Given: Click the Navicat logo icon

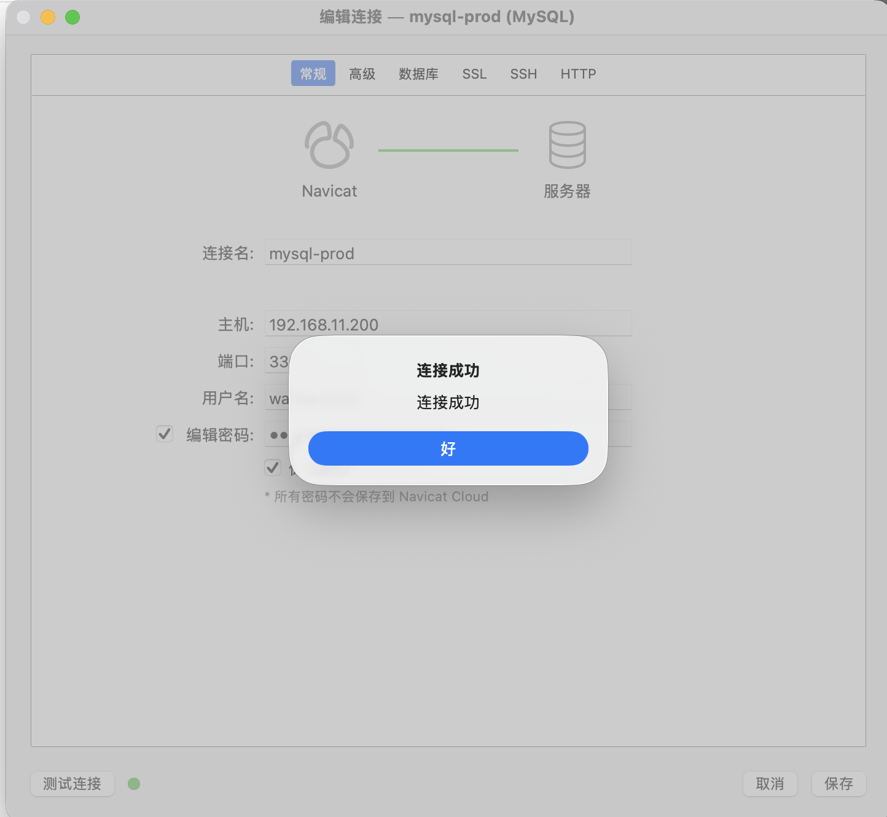Looking at the screenshot, I should point(329,145).
